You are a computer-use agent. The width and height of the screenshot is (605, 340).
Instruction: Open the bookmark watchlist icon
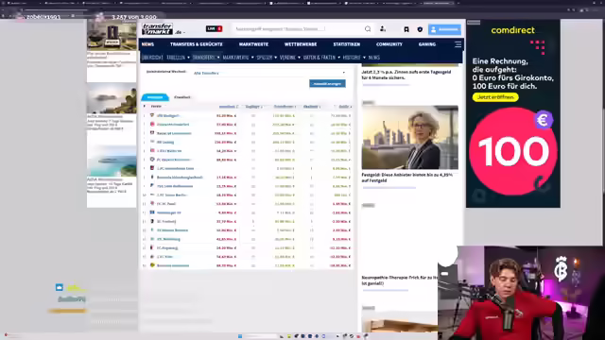pos(406,29)
